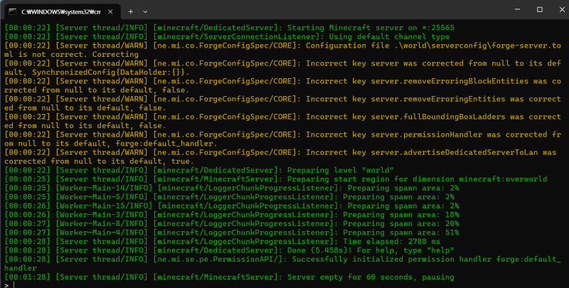Click Worker-Main-15 'Preparing spawn area: 2%' line
This screenshot has height=288, width=569.
point(232,206)
